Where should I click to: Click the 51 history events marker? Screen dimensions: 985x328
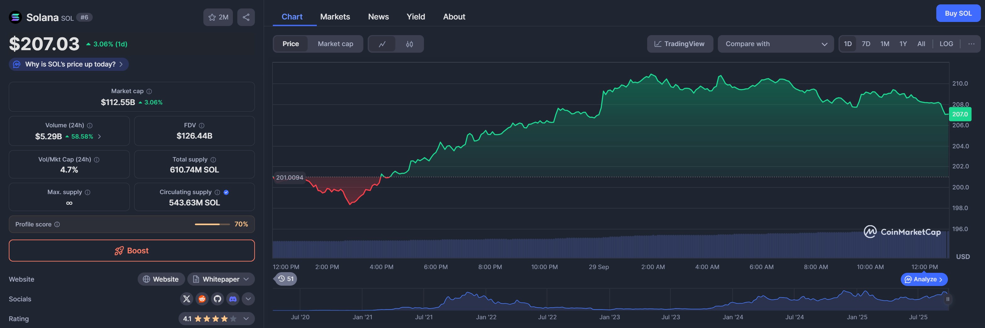click(286, 279)
